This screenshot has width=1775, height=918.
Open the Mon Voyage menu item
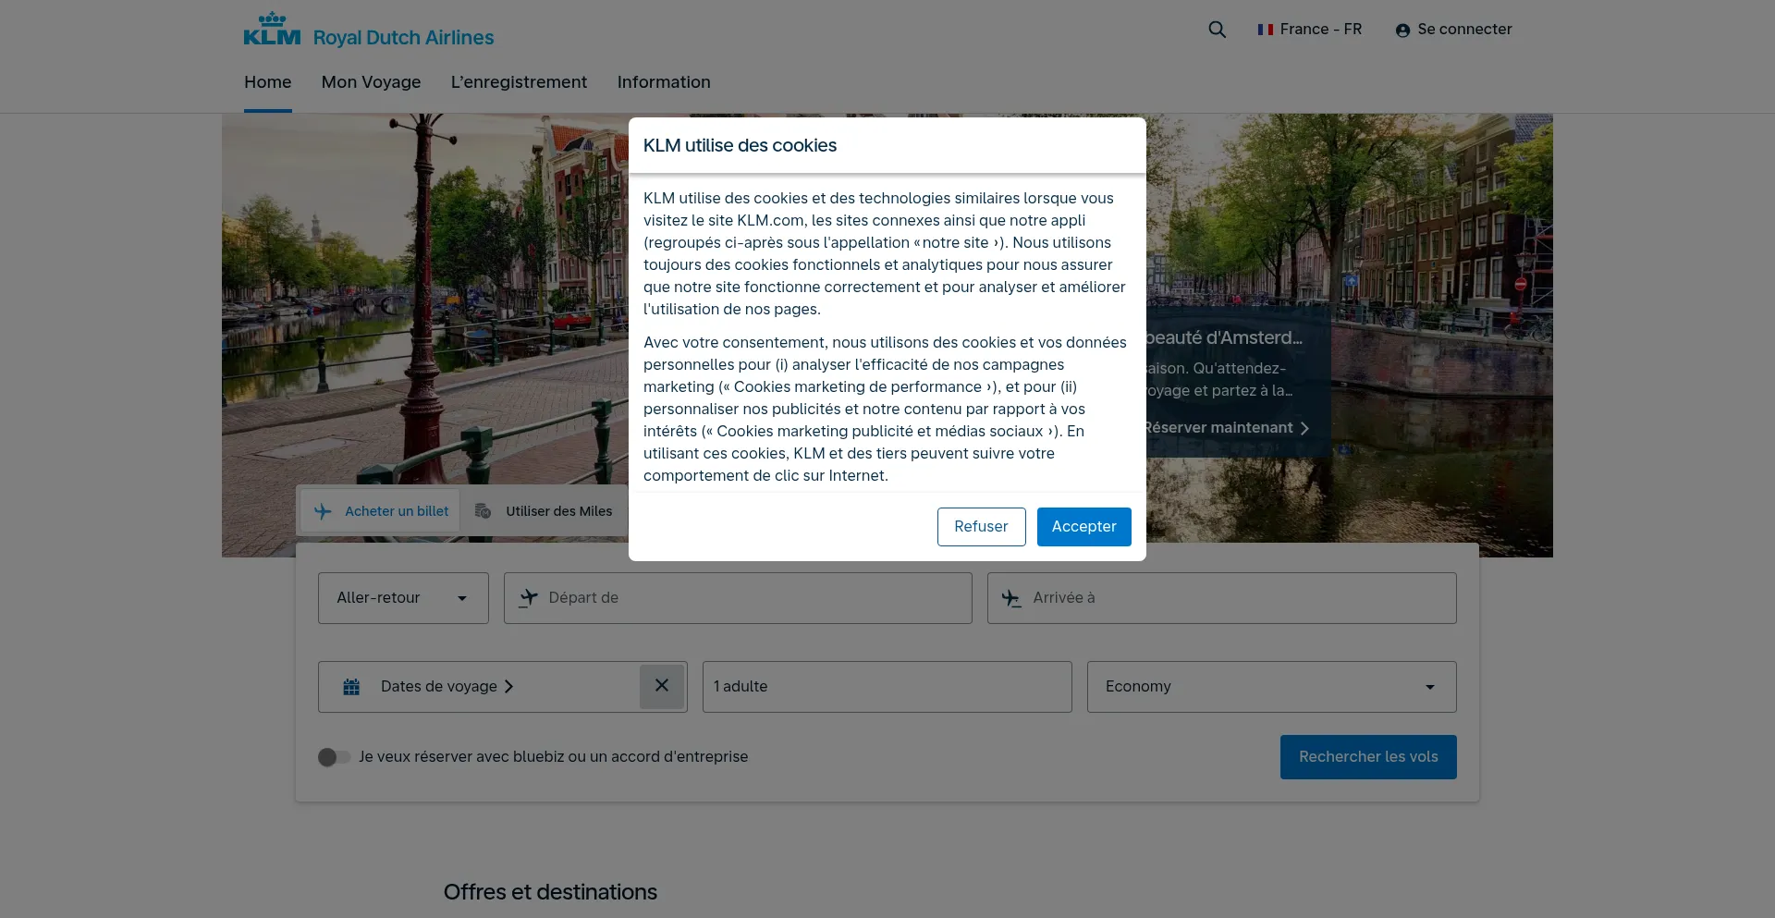tap(371, 82)
